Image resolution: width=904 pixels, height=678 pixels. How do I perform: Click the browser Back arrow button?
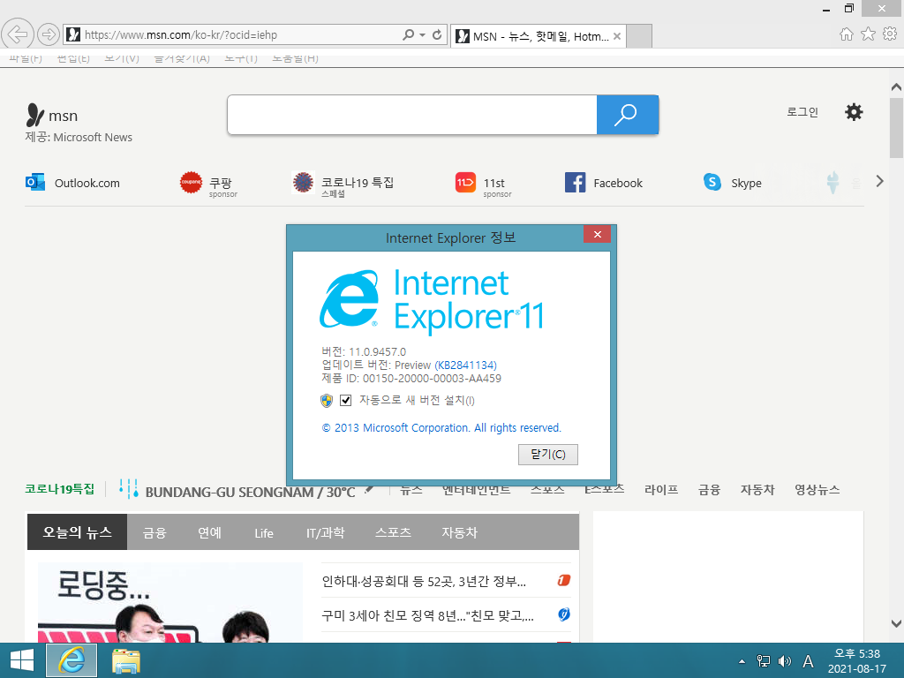click(18, 34)
